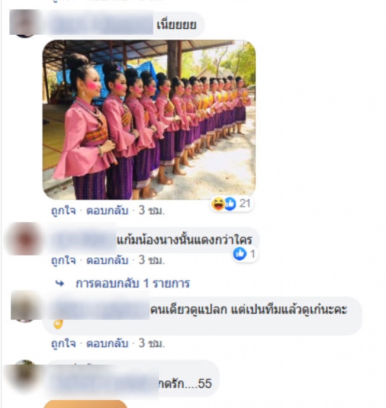Open avatar beside แก้มน้องนางนั้นแดงกว่าใคร comment
Screen dimensions: 386x408
tap(25, 239)
